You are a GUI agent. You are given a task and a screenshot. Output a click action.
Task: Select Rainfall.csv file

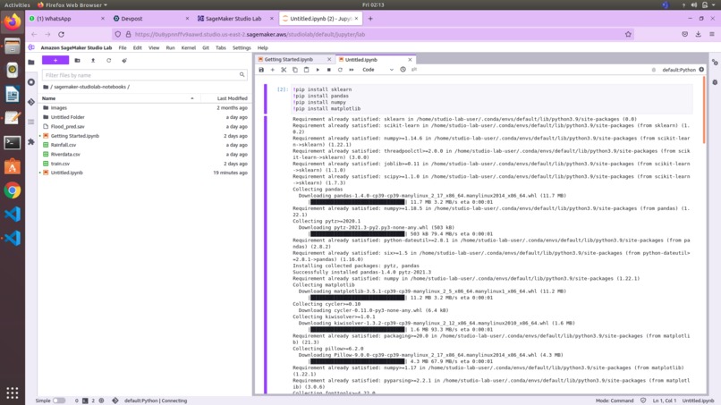point(144,145)
